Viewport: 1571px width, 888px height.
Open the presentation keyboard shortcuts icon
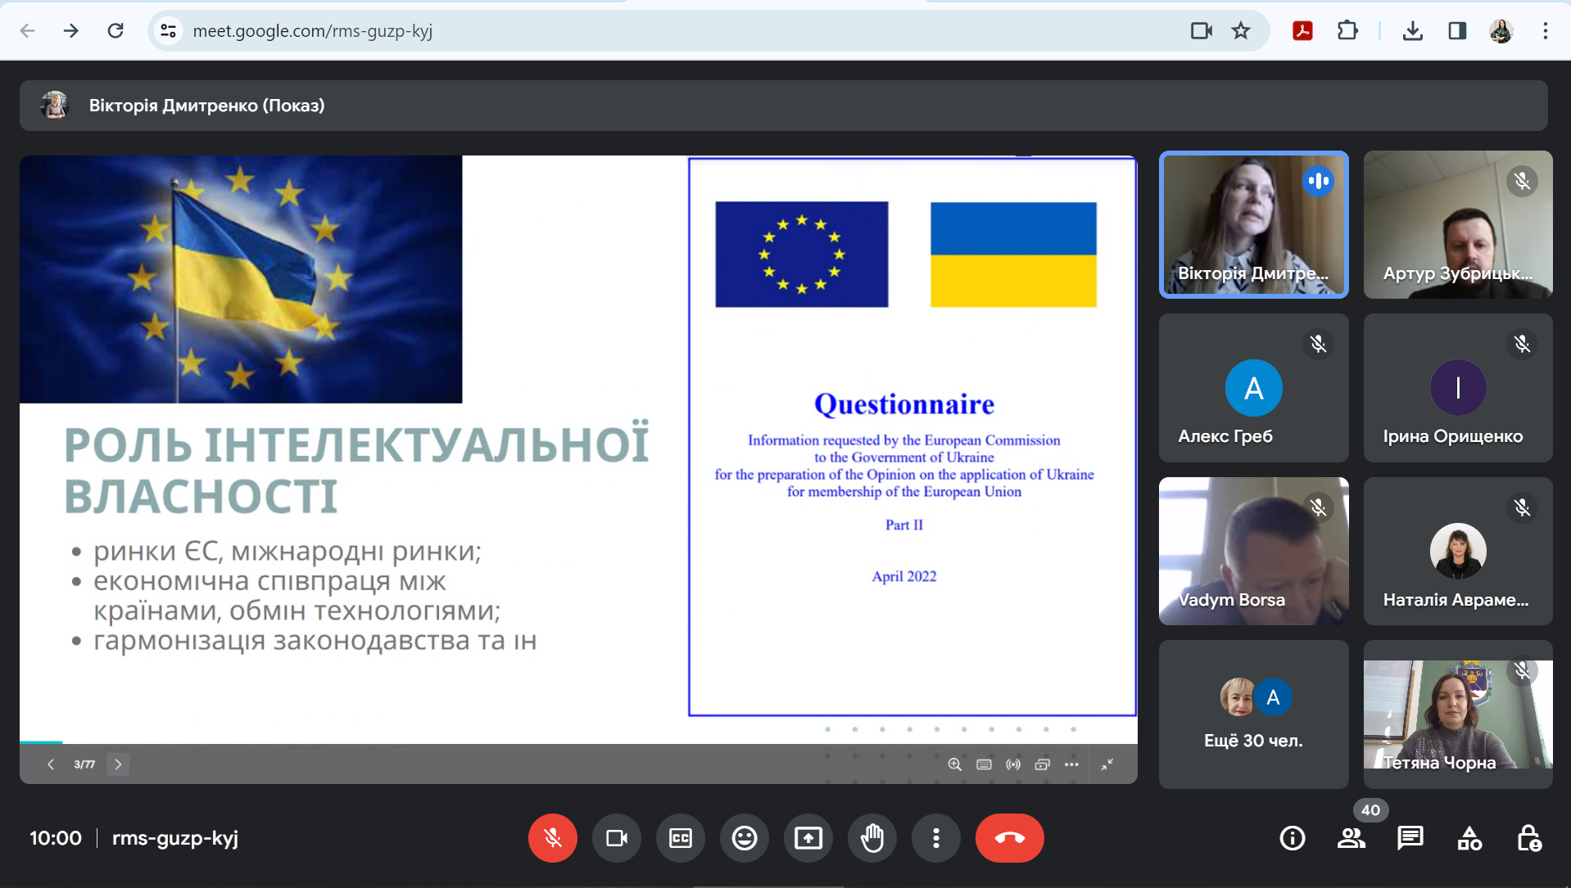click(x=985, y=764)
